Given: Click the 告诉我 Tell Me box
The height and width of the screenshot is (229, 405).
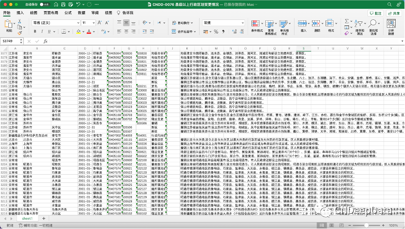Looking at the screenshot, I should point(125,13).
